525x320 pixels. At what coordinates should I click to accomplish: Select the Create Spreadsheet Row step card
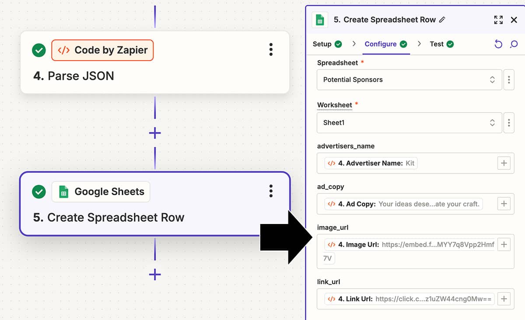pos(155,203)
